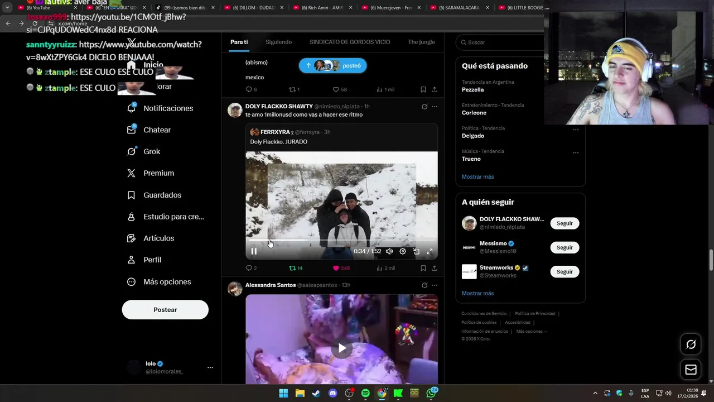
Task: Switch to Rich Amiri browser tab
Action: (322, 8)
